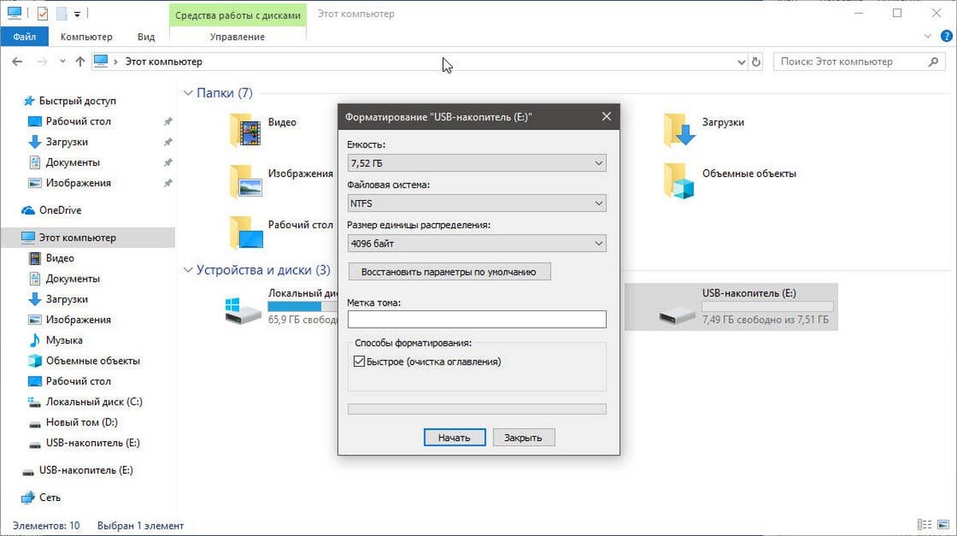957x536 pixels.
Task: Click the Forward navigation arrow
Action: coord(42,61)
